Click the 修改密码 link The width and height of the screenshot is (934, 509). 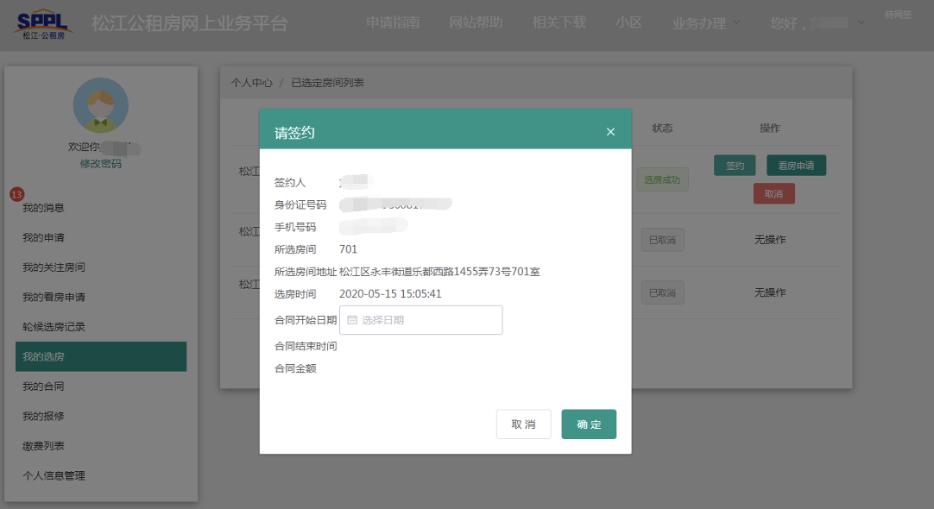tap(101, 164)
